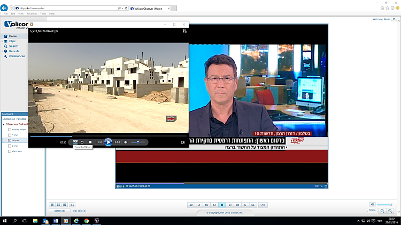Select four-player grid layout icon

tap(59, 205)
